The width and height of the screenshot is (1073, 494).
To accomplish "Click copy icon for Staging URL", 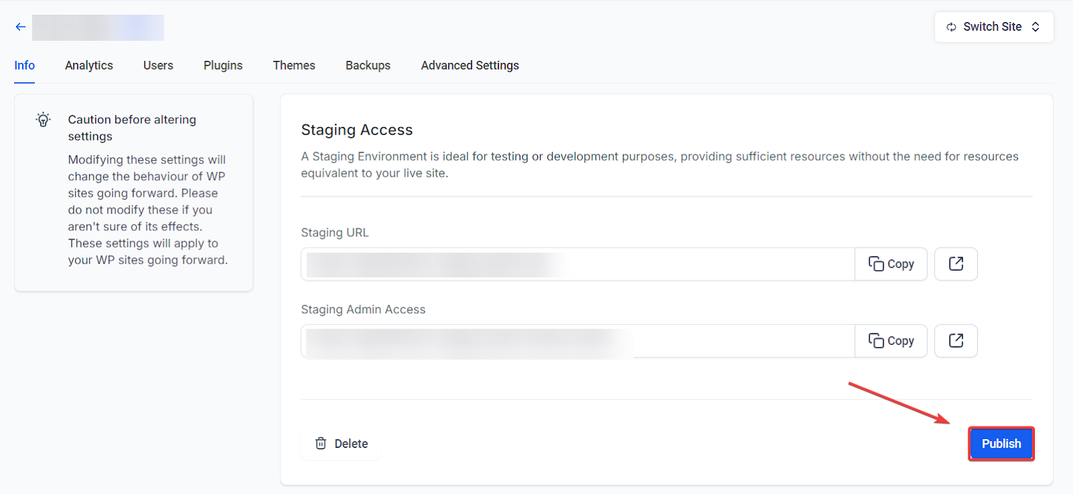I will [876, 264].
